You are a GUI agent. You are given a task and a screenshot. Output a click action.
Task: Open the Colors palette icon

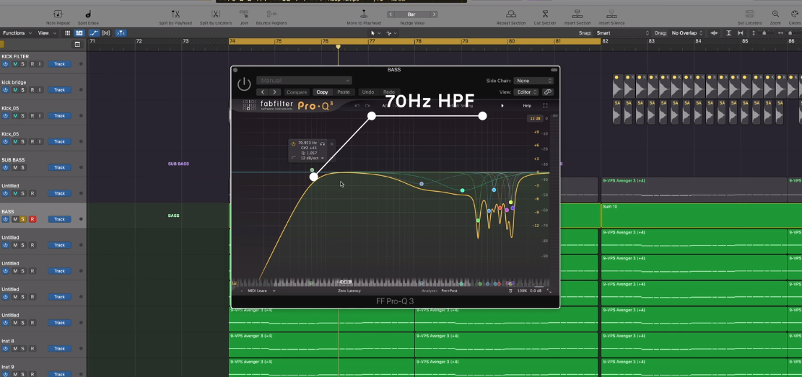[794, 14]
